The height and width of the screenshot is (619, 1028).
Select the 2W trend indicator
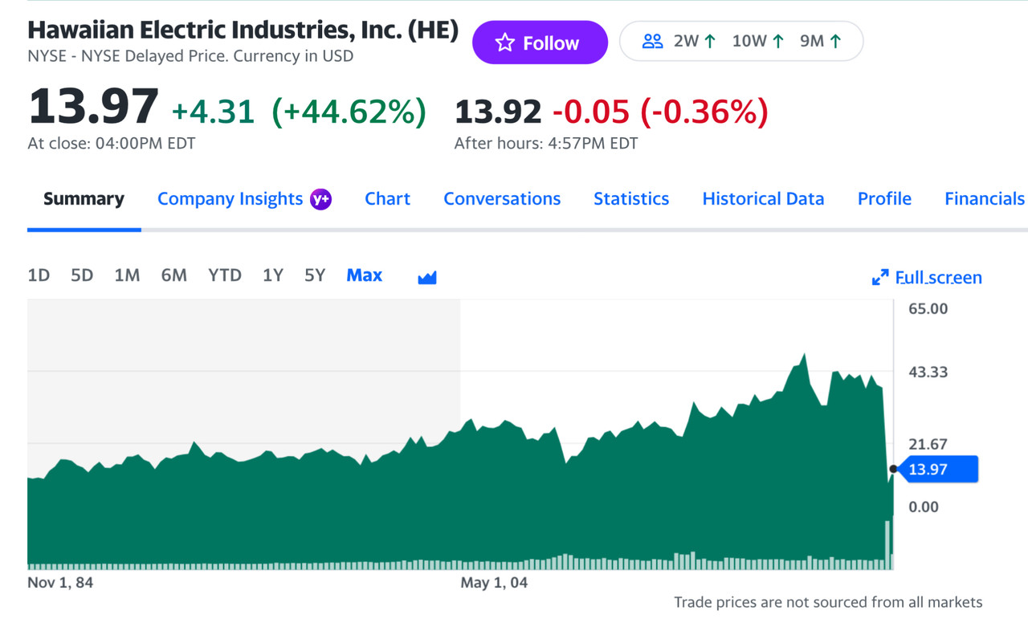tap(695, 41)
